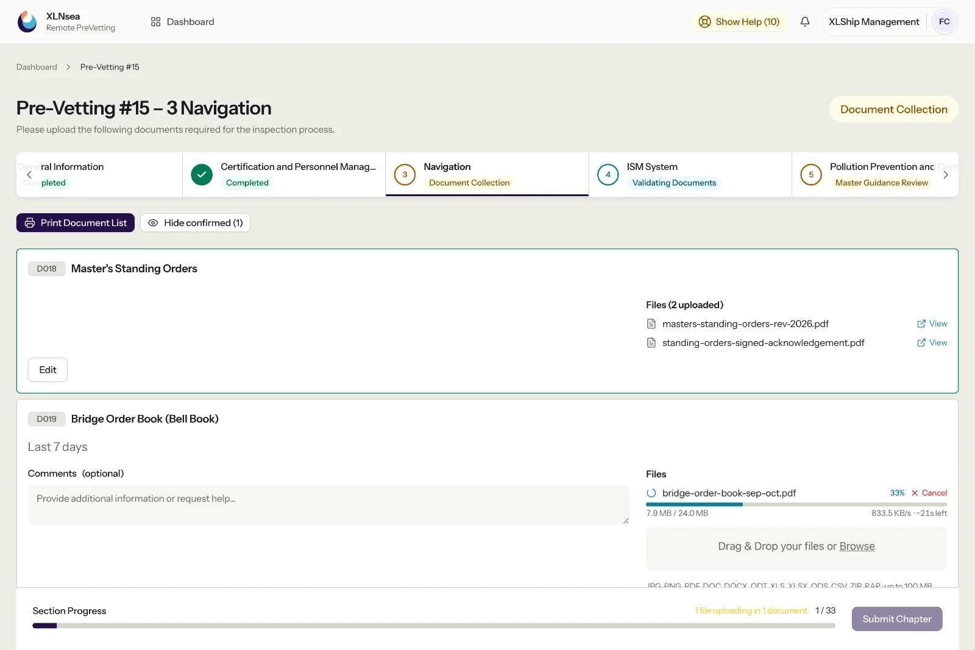This screenshot has height=650, width=975.
Task: Click Show Help (10) button
Action: [x=739, y=22]
